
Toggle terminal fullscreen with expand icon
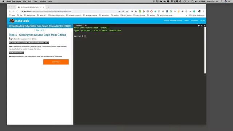202,25
